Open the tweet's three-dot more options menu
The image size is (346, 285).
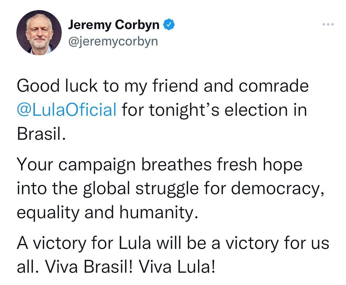coord(328,24)
